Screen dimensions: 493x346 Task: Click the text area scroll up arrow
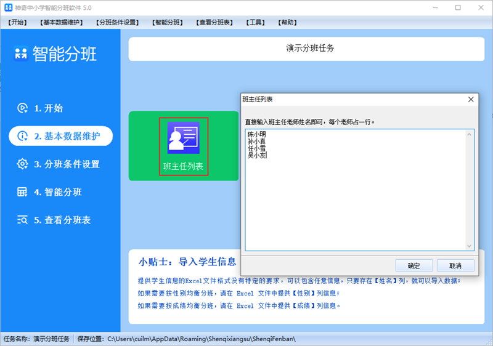[469, 134]
